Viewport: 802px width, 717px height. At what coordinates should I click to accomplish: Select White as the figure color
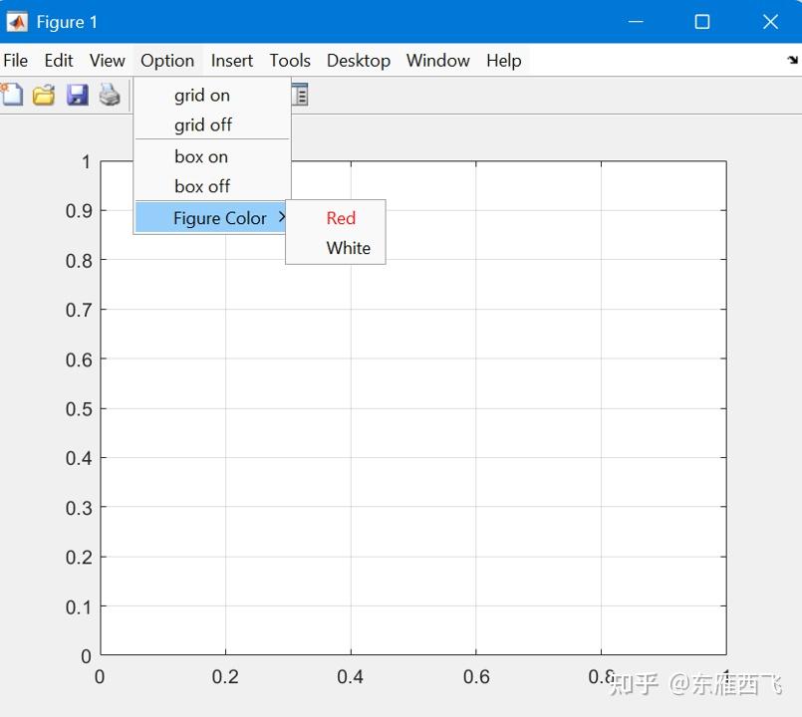[348, 248]
